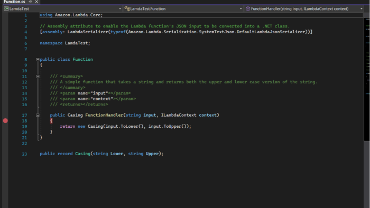Image resolution: width=370 pixels, height=208 pixels.
Task: Click the opening brace on line 18
Action: point(51,121)
